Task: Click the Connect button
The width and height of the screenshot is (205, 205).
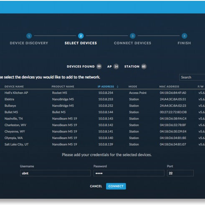Action: click(x=116, y=186)
